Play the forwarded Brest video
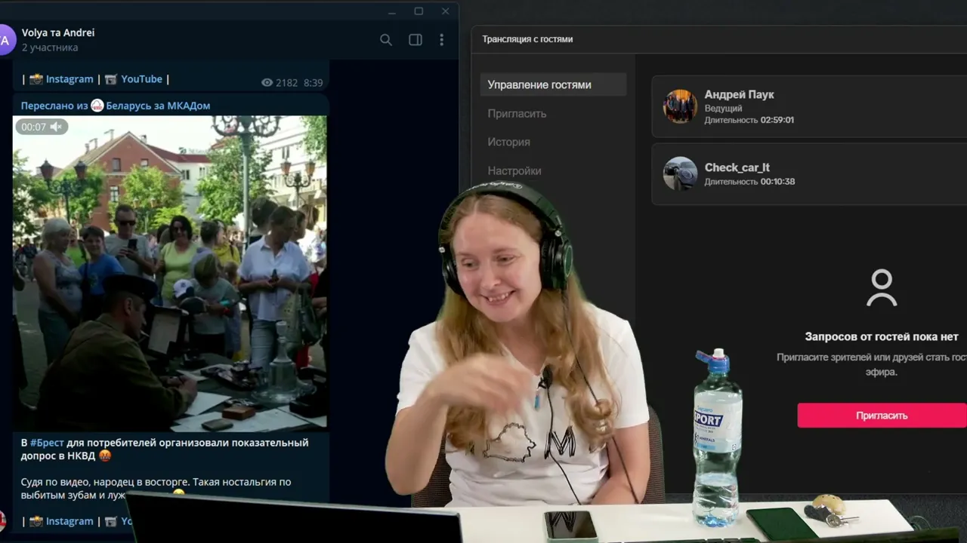Viewport: 967px width, 543px height. click(170, 273)
